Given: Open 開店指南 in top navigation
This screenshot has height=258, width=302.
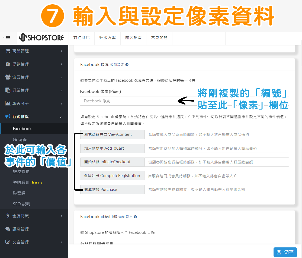Looking at the screenshot, I should click(133, 38).
